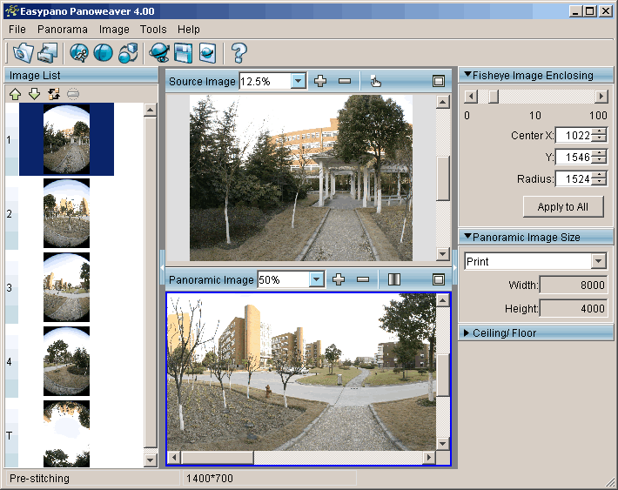The image size is (618, 490).
Task: Maximize the Source Image pane
Action: tap(439, 81)
